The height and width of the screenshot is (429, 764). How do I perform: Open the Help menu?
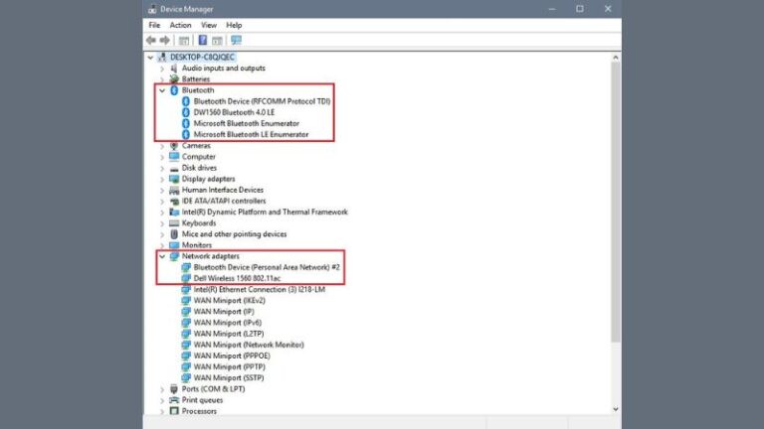pos(234,25)
